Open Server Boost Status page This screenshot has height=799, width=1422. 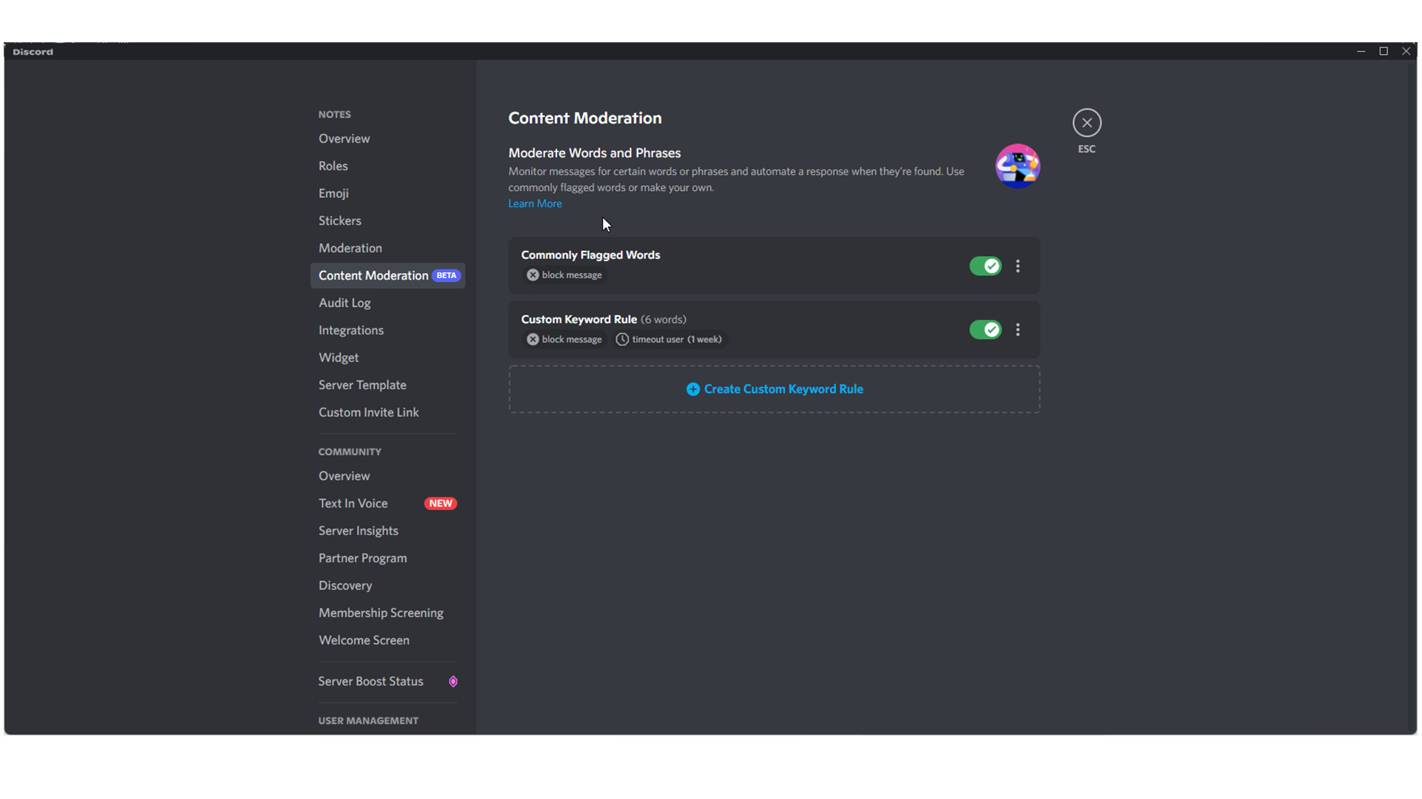click(x=371, y=680)
